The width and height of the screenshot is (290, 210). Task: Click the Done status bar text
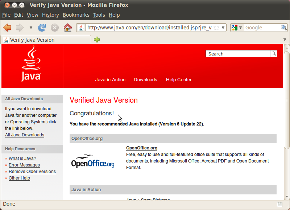[x=9, y=204]
